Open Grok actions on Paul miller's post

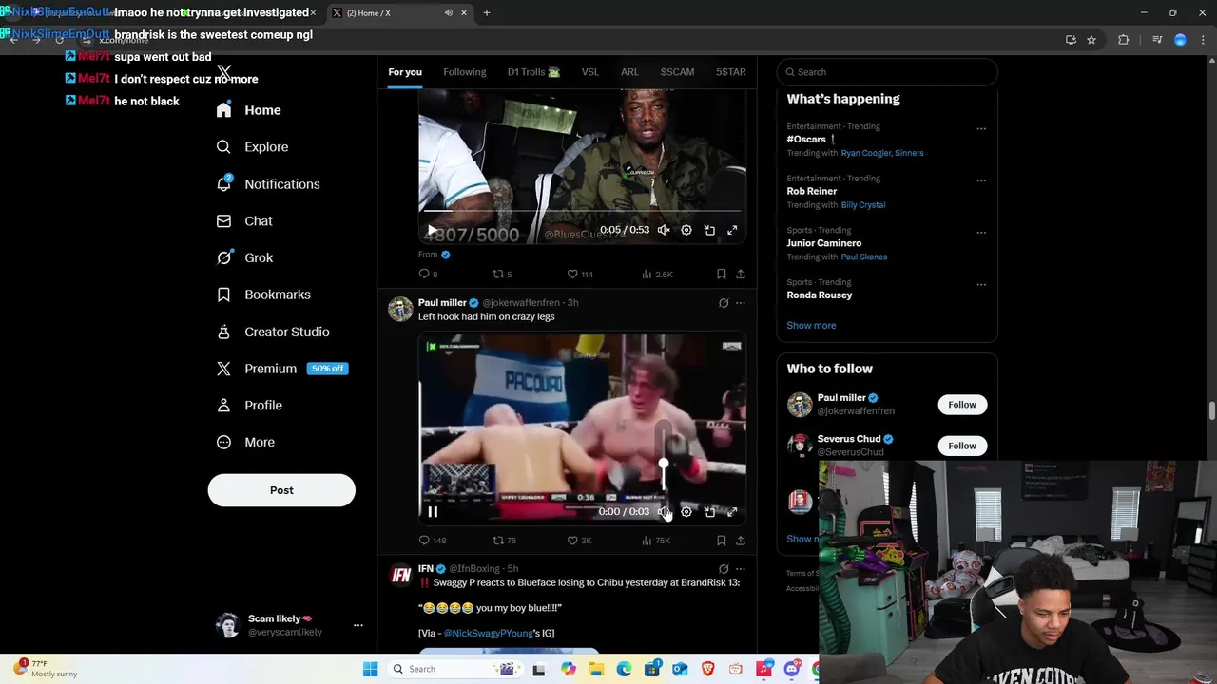(724, 303)
